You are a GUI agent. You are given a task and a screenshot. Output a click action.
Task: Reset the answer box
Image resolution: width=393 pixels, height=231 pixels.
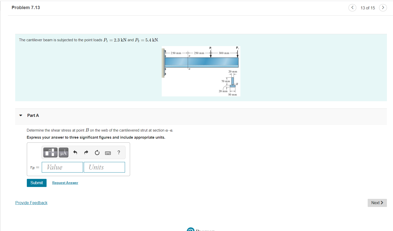click(x=97, y=153)
